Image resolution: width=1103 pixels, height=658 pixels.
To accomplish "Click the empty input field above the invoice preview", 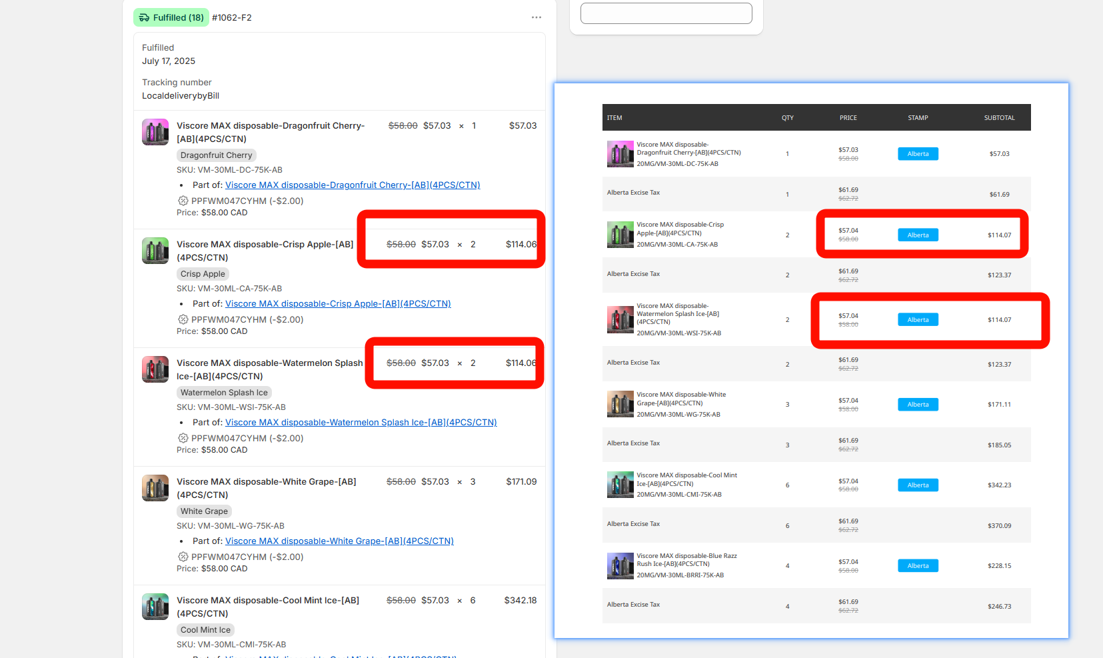I will (666, 13).
